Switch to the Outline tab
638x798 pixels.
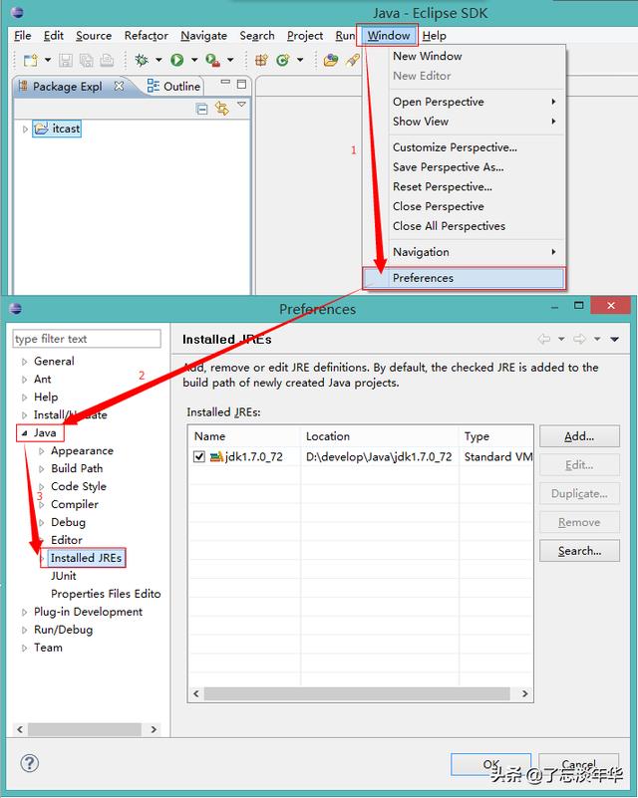point(174,86)
